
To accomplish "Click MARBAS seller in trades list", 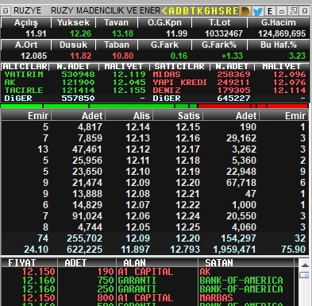I will tap(216, 298).
